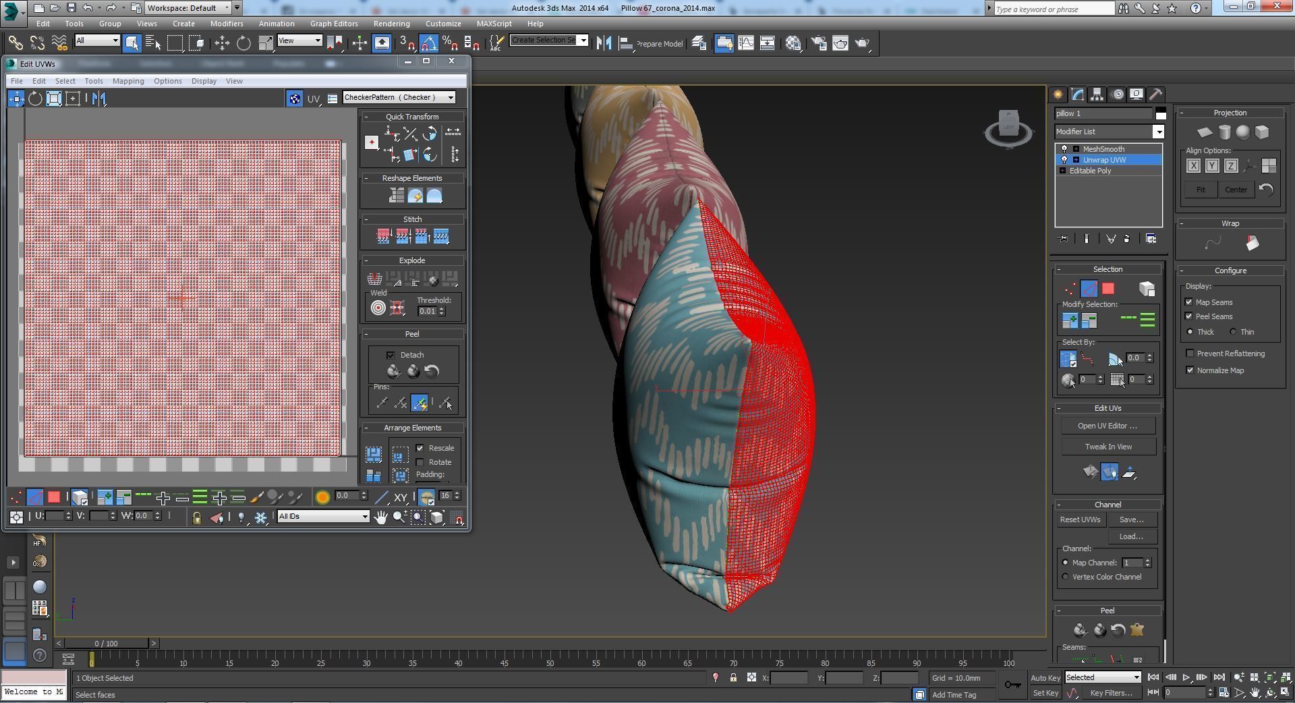Open the Modify command panel tab
The height and width of the screenshot is (703, 1295).
click(x=1077, y=94)
